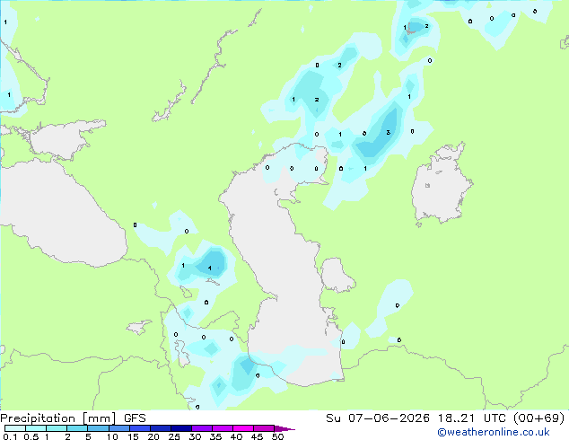Click the 20–25 mm legend color swatch
This screenshot has height=440, width=569.
click(160, 428)
